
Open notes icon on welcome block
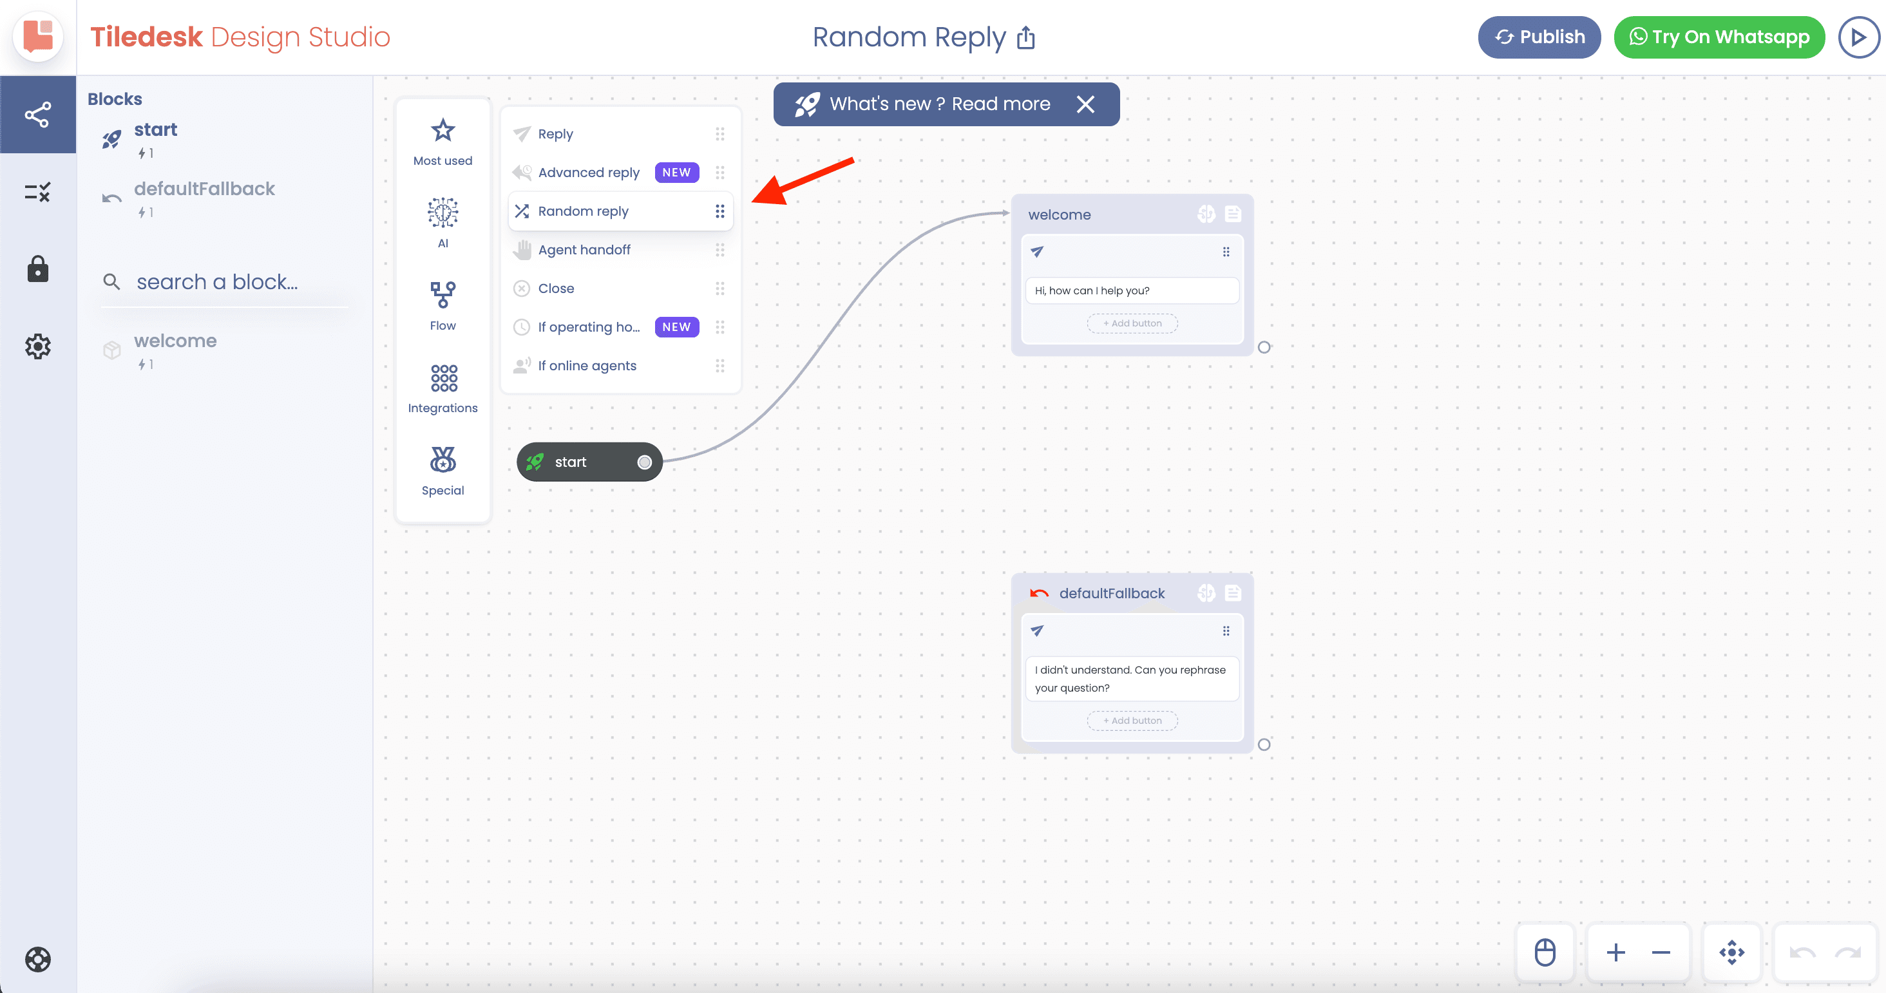1233,214
